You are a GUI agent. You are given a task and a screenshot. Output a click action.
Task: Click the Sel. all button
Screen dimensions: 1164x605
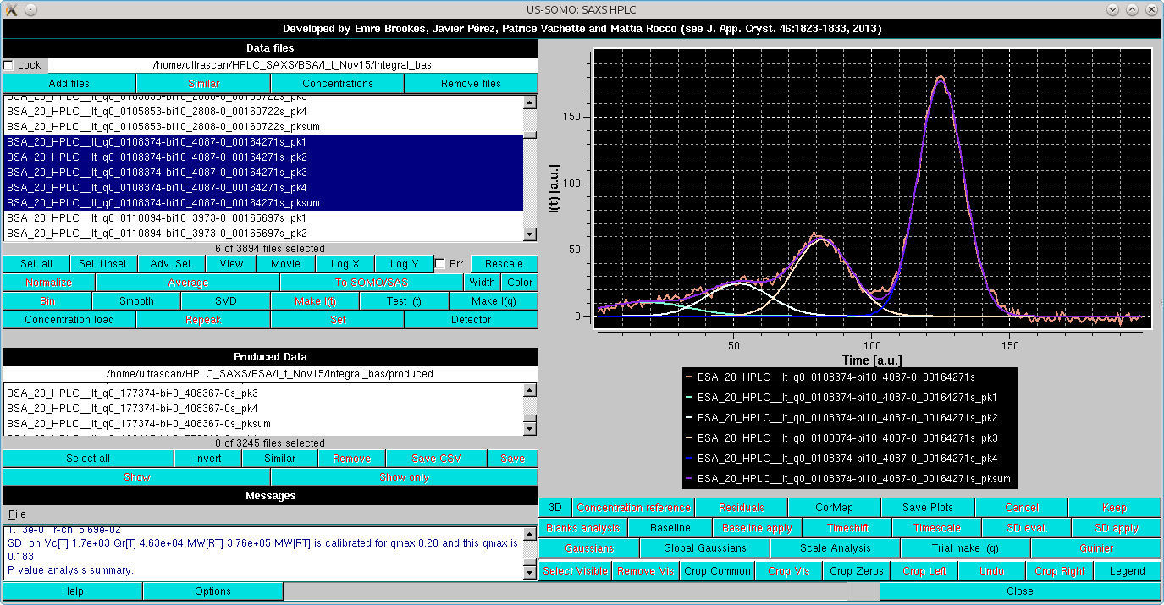point(36,264)
